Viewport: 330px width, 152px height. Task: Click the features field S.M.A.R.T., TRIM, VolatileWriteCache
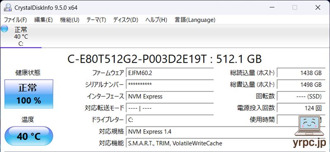[x=226, y=143]
